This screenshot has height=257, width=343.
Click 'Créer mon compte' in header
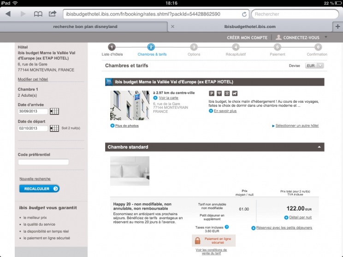point(247,38)
